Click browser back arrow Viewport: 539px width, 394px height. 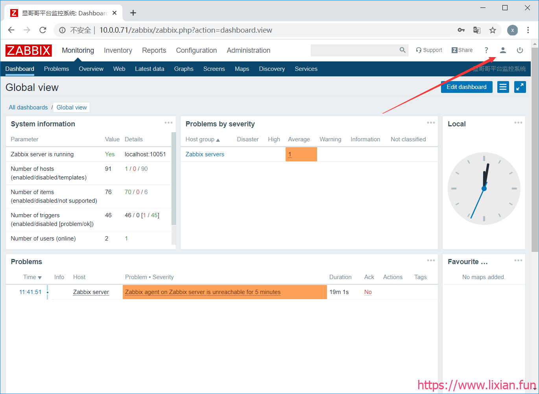coord(11,30)
